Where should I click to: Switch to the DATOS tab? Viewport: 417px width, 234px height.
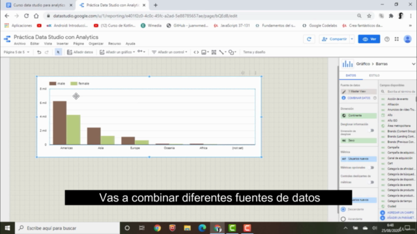click(351, 75)
